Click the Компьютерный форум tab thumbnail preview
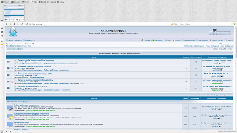 point(14,11)
